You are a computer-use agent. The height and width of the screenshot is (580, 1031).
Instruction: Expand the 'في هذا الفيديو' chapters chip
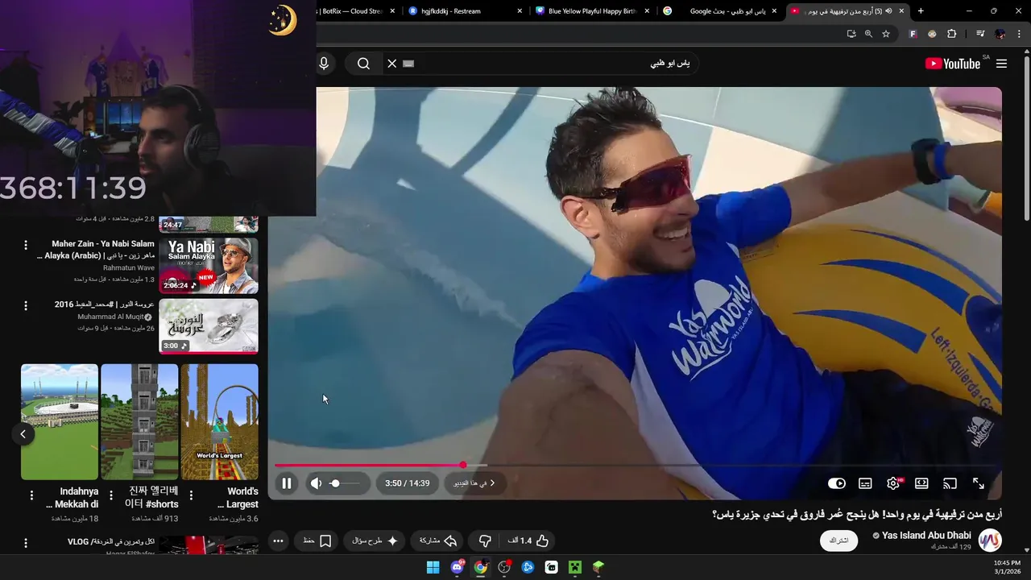(474, 483)
